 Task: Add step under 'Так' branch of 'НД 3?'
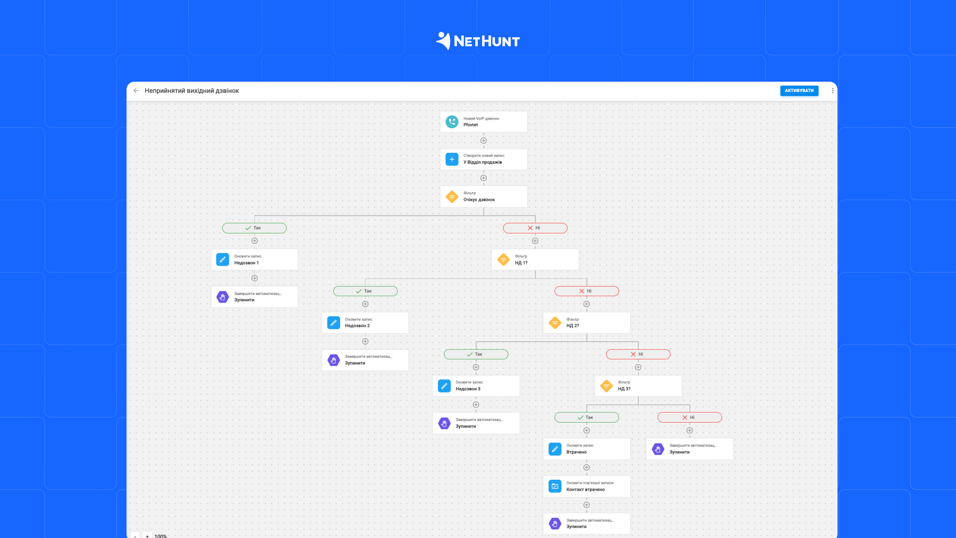click(x=587, y=430)
